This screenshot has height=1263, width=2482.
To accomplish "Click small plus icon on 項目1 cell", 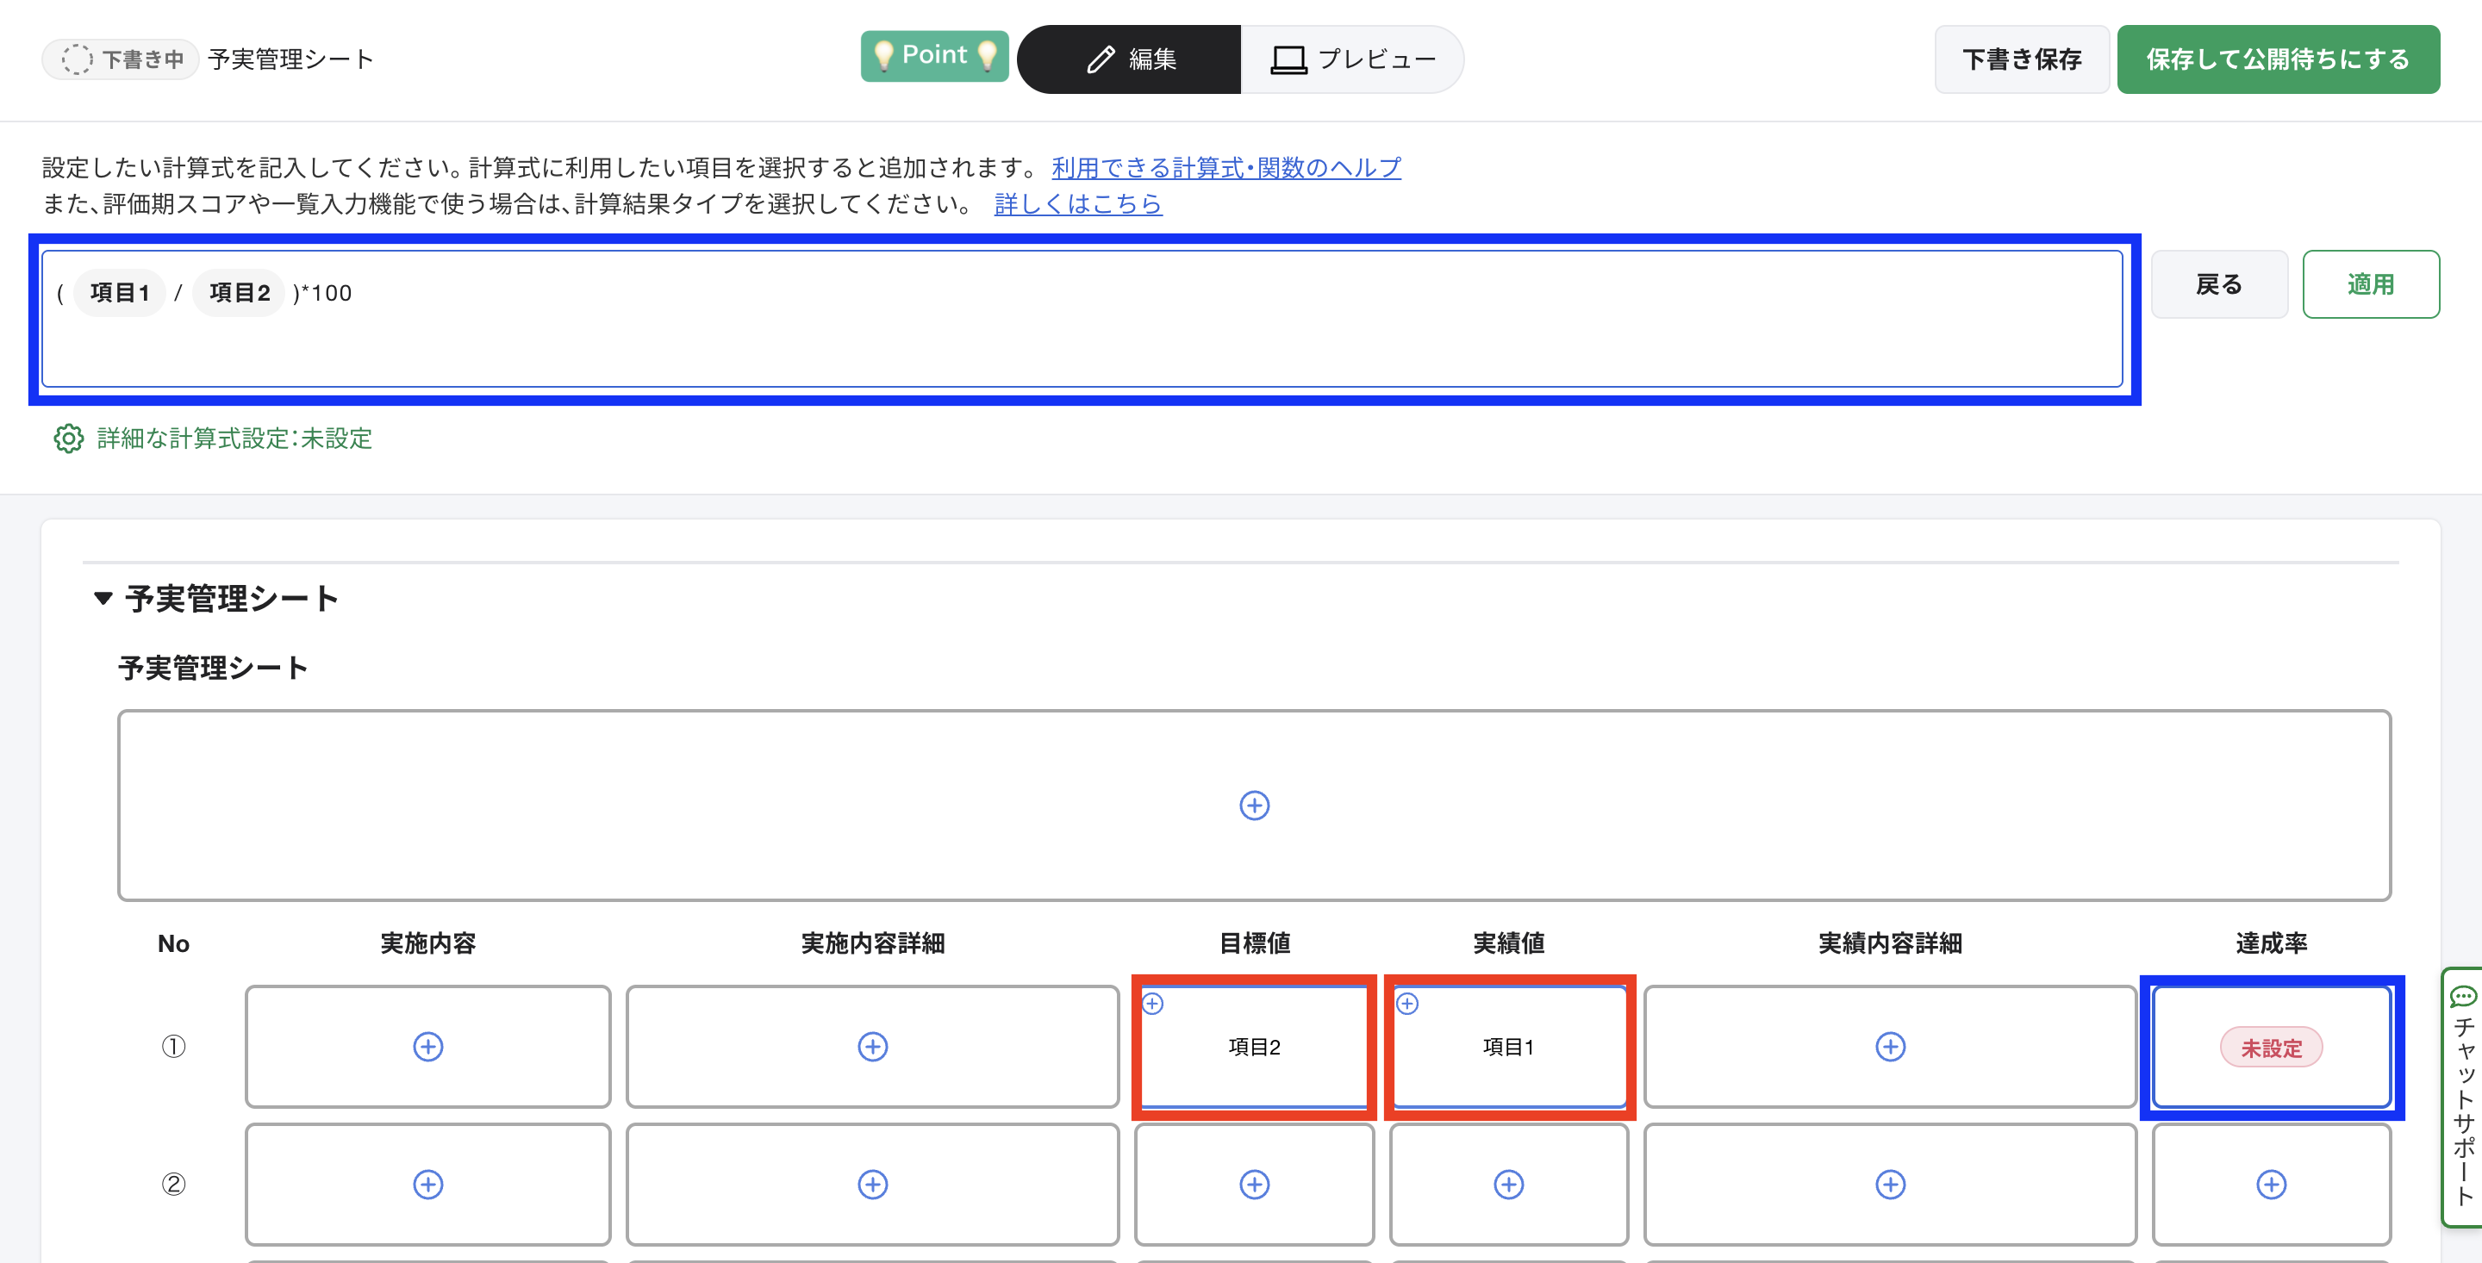I will [1406, 1004].
